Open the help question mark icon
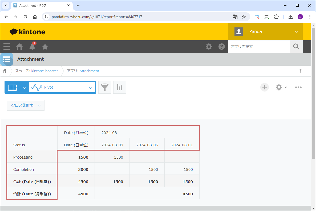Screen dimensions: 316x211 [221, 47]
